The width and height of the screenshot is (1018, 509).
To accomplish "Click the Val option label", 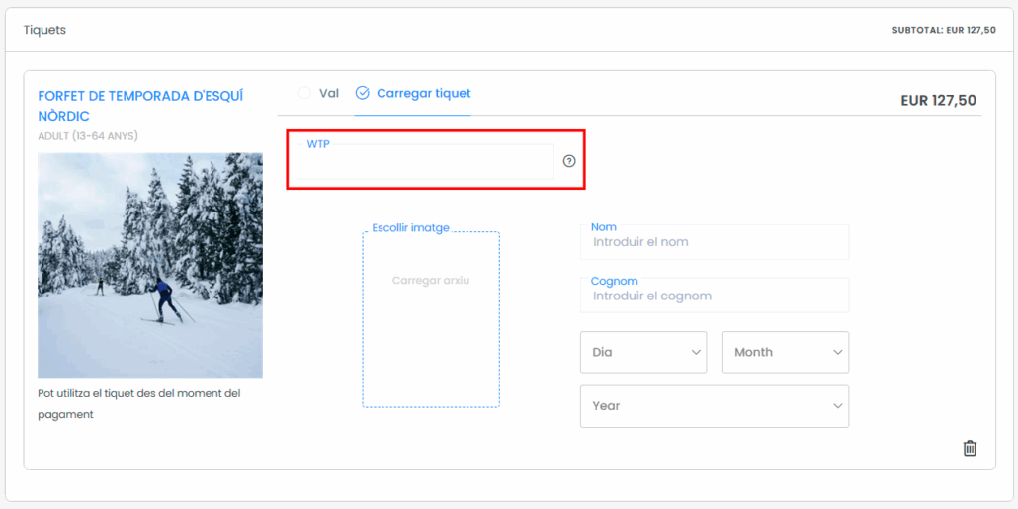I will [329, 93].
